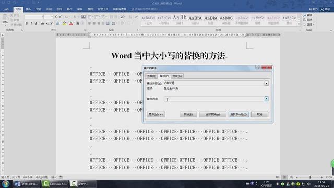334x188 pixels.
Task: Click the Word taskbar button
Action: (x=27, y=184)
